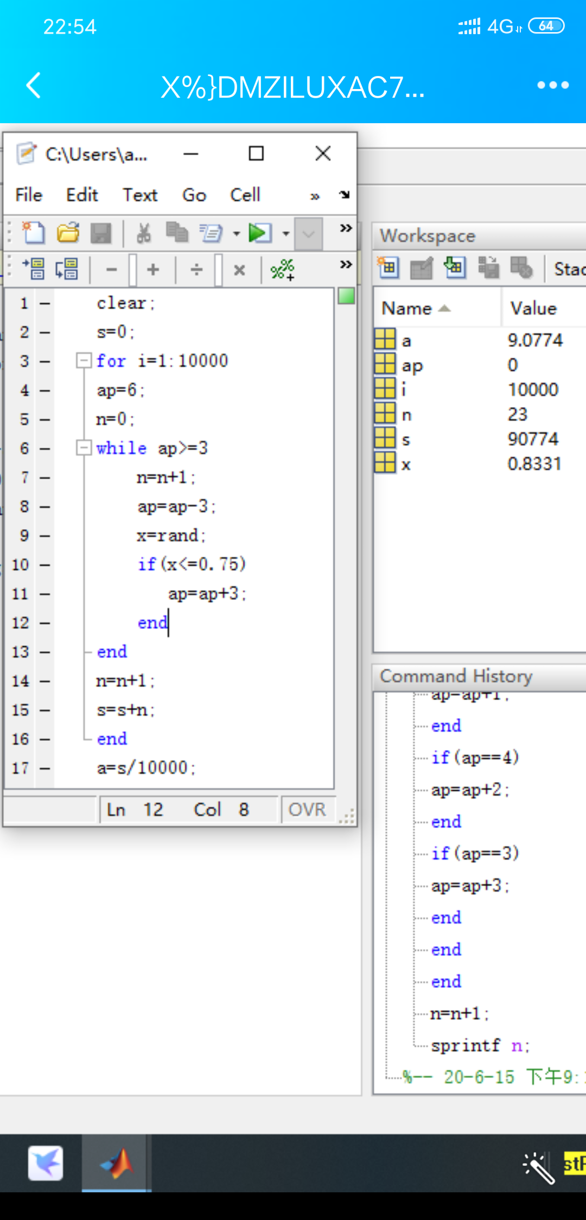This screenshot has height=1220, width=586.
Task: Collapse the for loop code fold
Action: point(84,360)
